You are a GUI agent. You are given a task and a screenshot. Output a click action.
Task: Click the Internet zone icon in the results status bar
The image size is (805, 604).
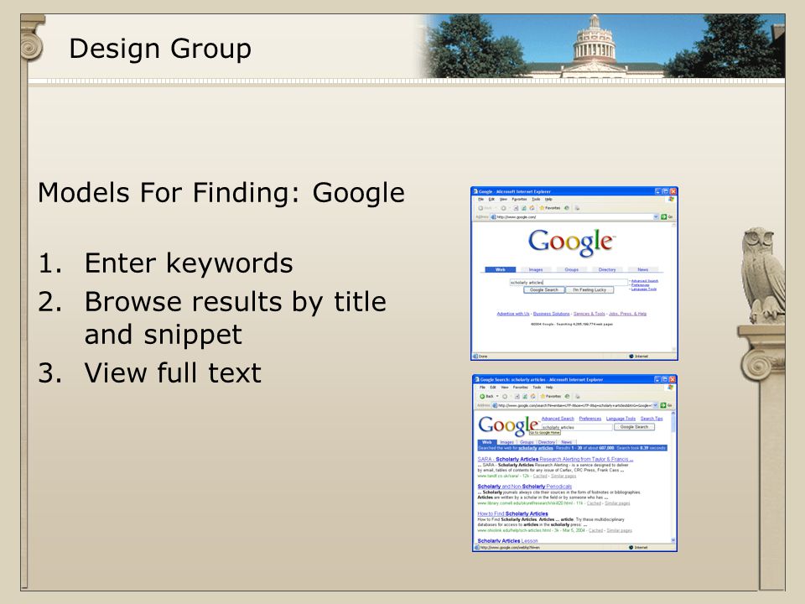[x=631, y=548]
